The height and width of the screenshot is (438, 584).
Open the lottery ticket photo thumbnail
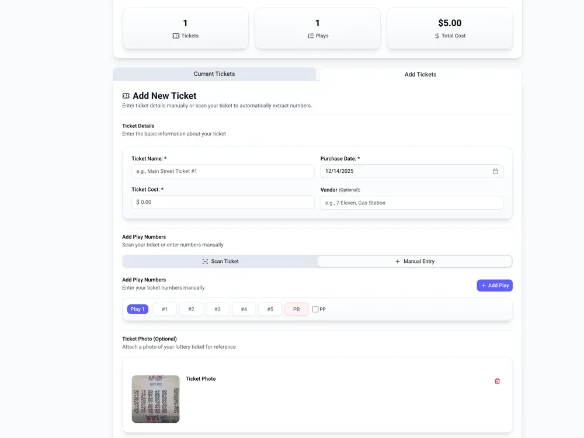(155, 399)
